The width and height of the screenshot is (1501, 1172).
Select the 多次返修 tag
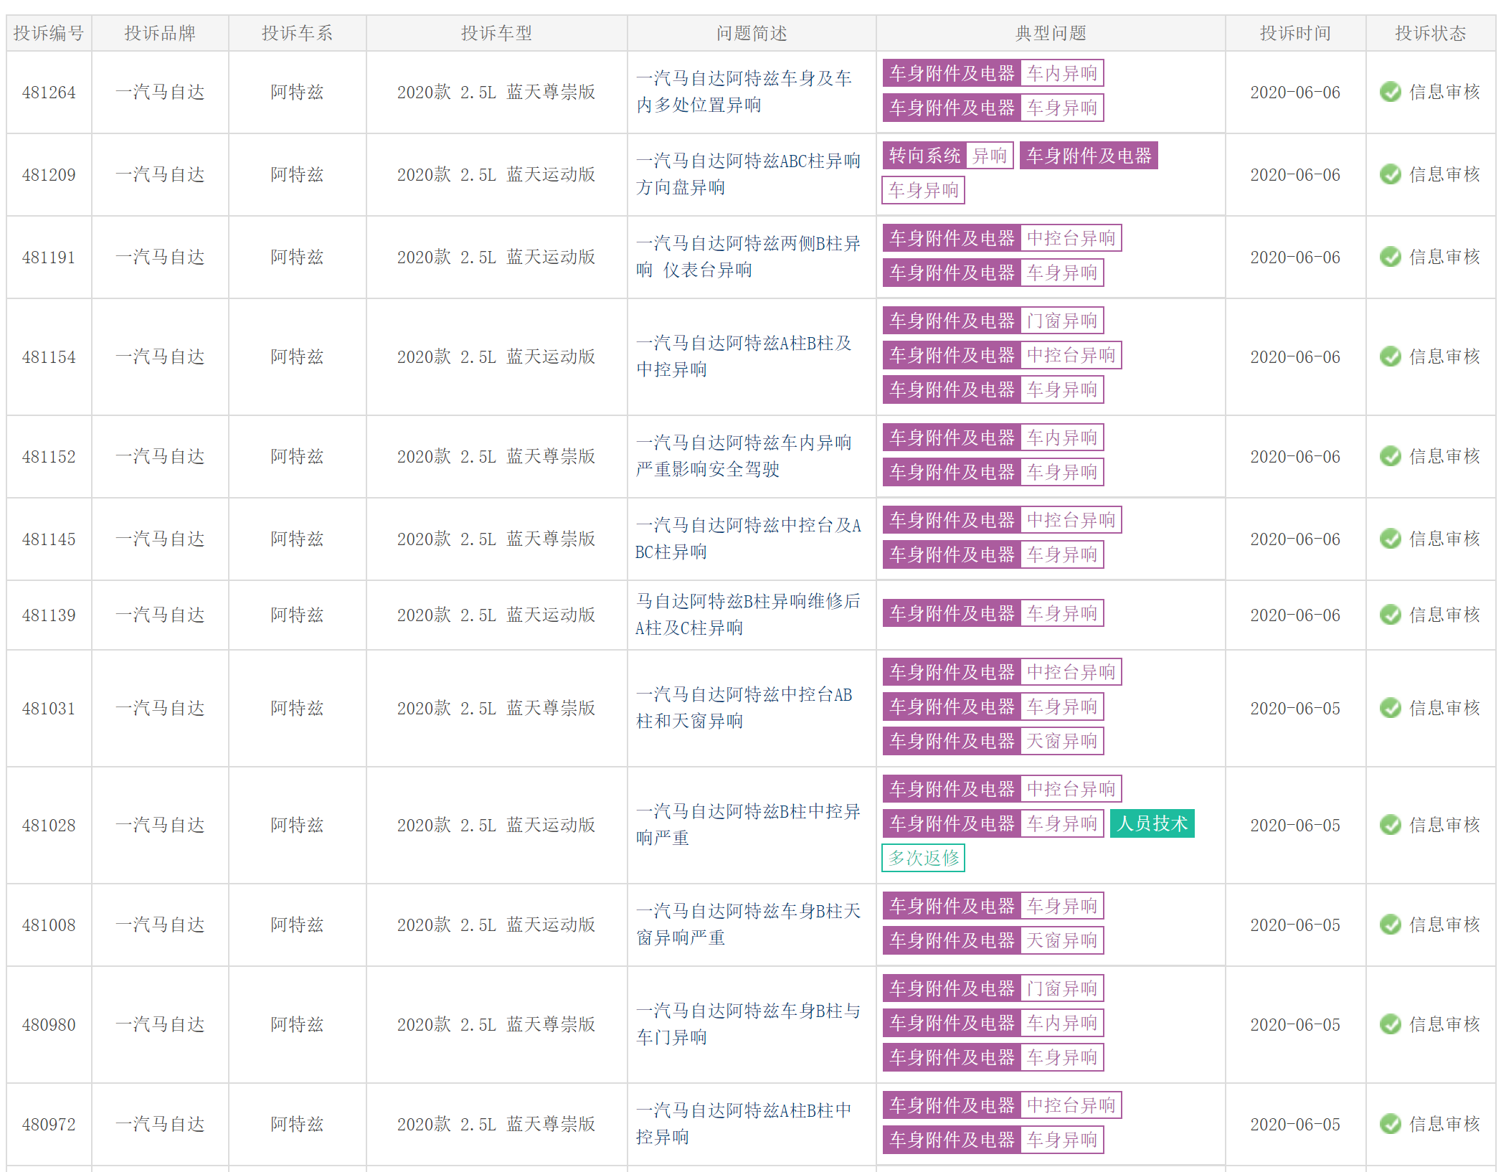pyautogui.click(x=924, y=858)
